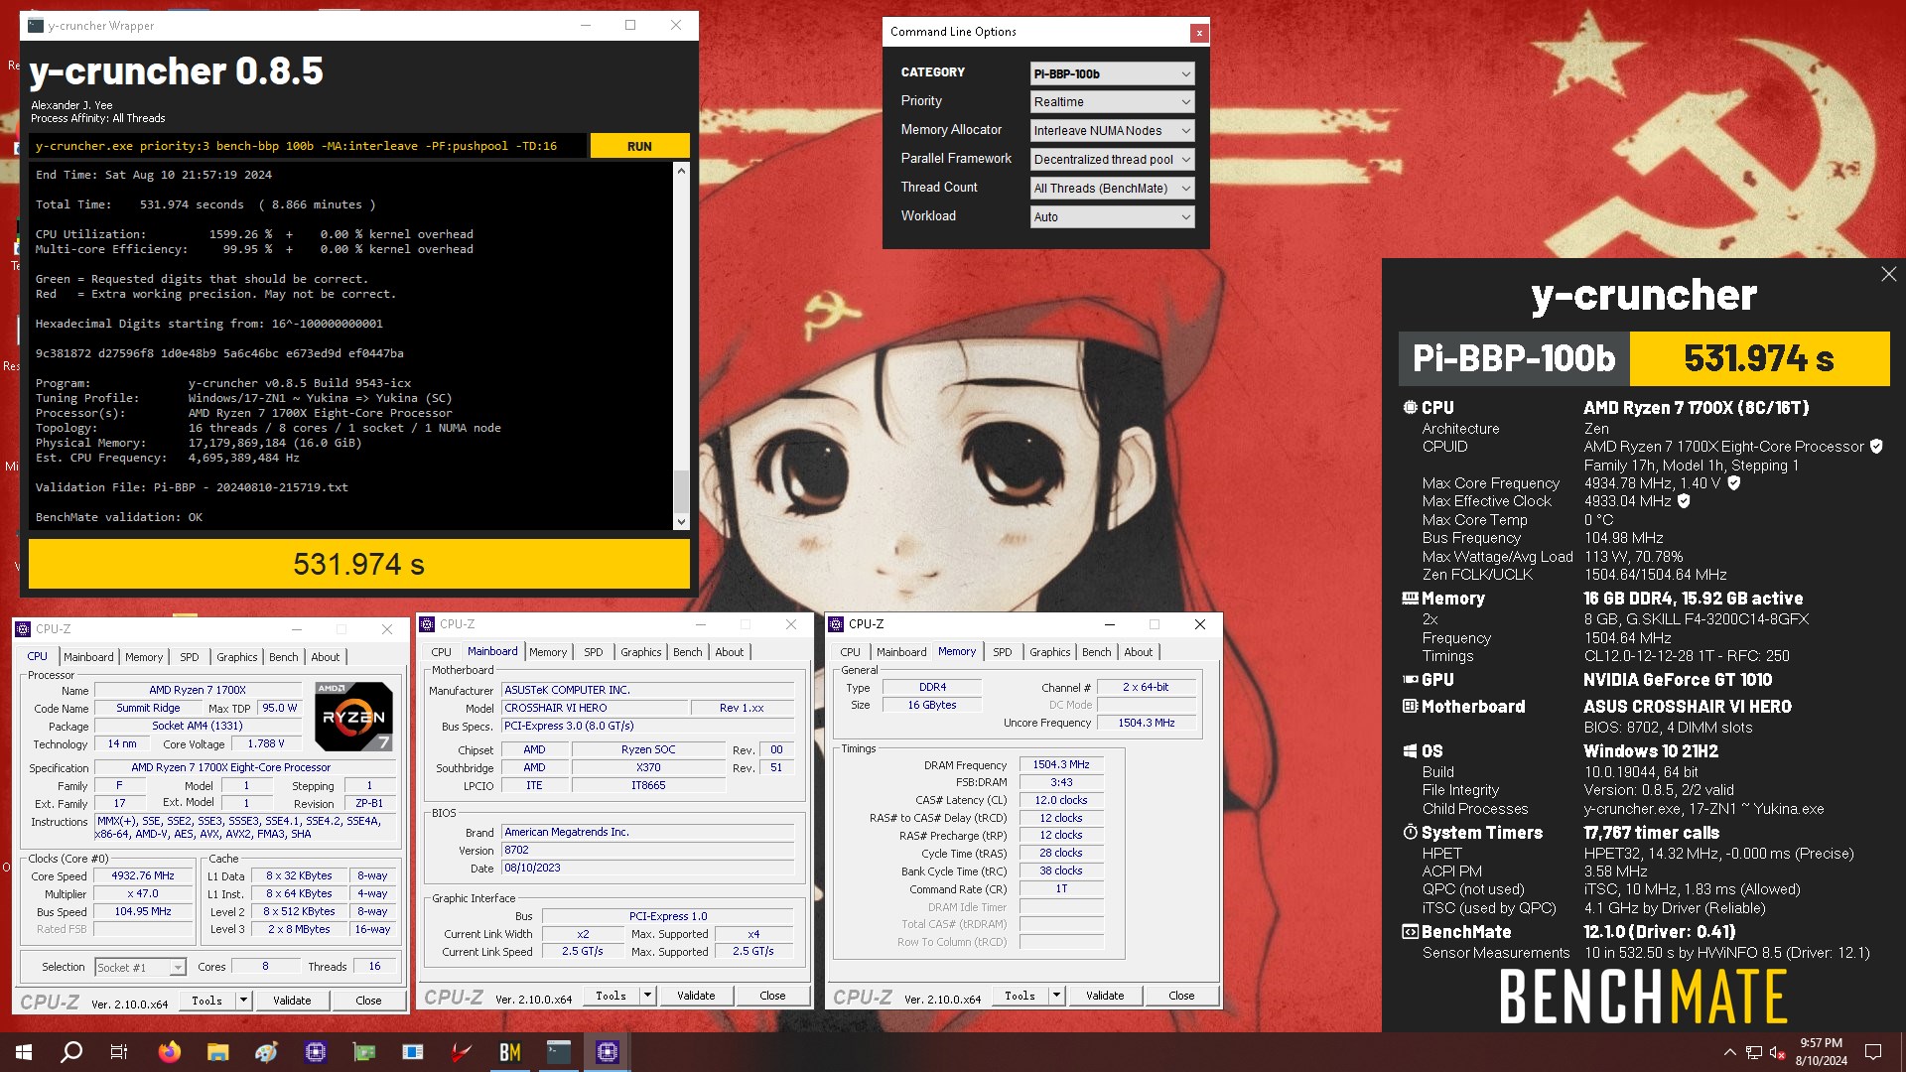Click the Motherboard icon in BenchMate panel
The height and width of the screenshot is (1072, 1906).
[x=1410, y=707]
